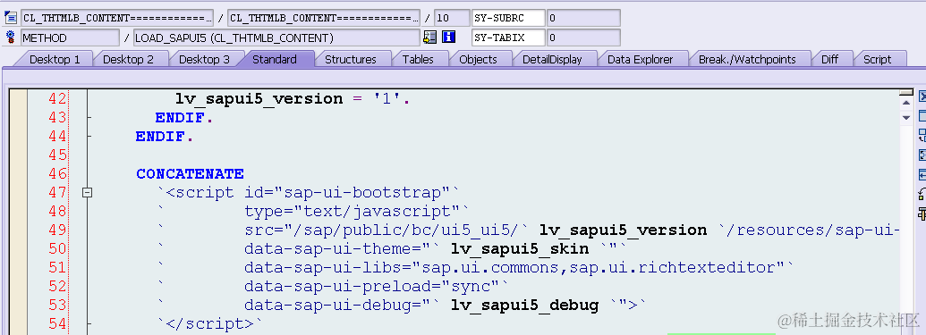926x335 pixels.
Task: Click the SY-TABIX value field showing 0
Action: (583, 38)
